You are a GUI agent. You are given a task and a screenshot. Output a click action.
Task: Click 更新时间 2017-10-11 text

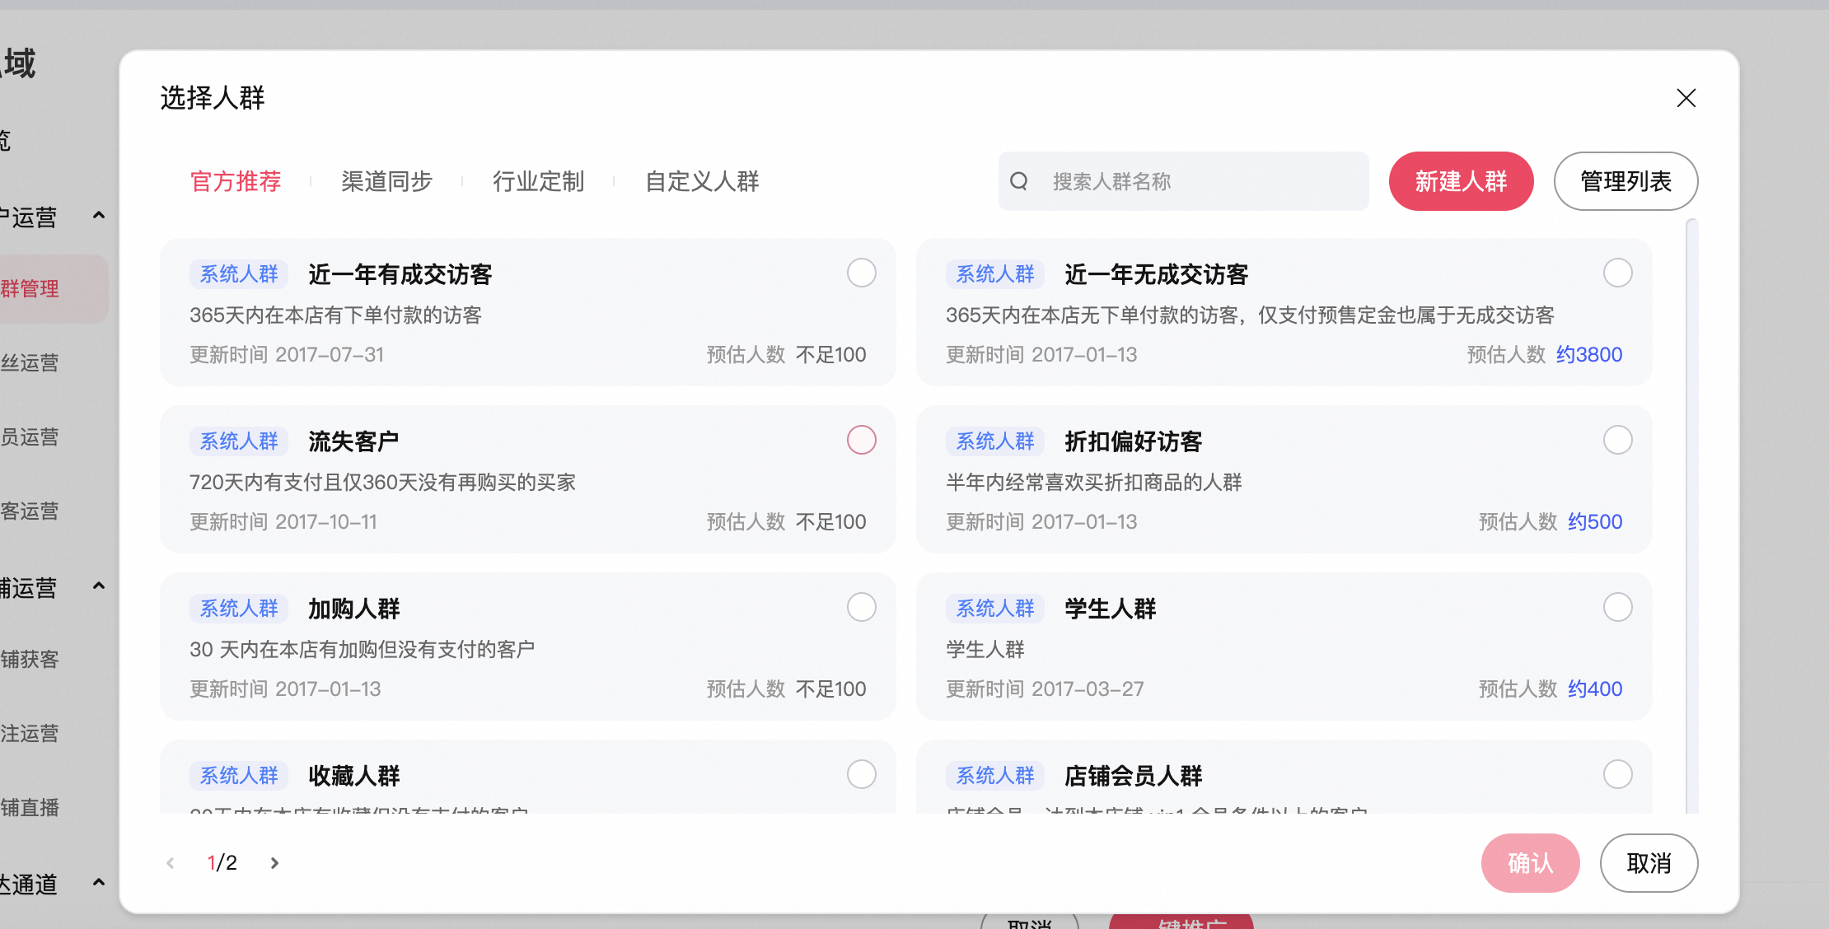[283, 521]
